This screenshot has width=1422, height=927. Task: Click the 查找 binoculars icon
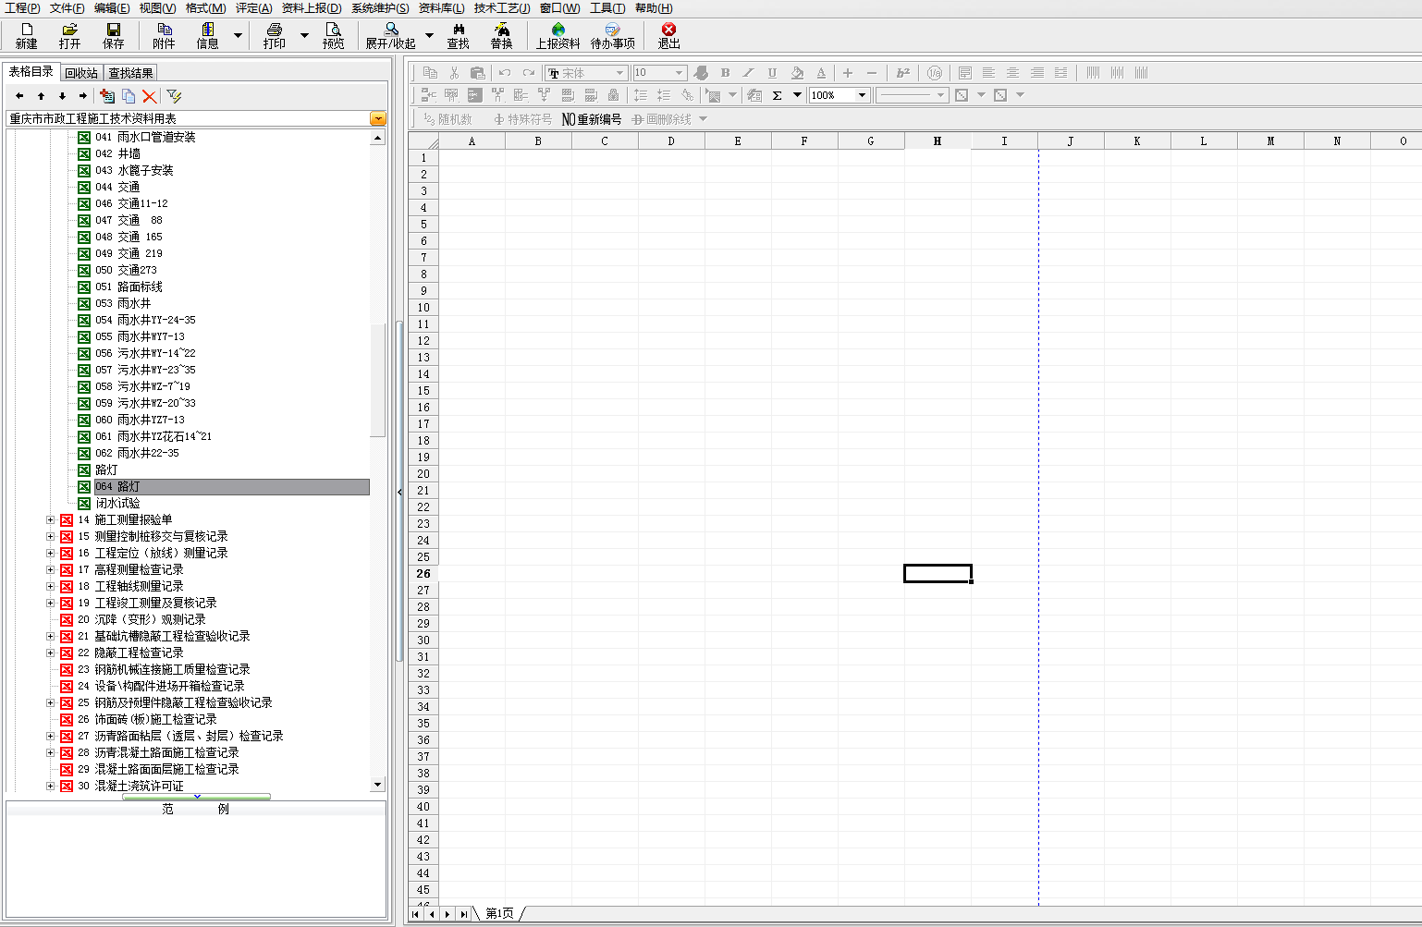pos(458,35)
